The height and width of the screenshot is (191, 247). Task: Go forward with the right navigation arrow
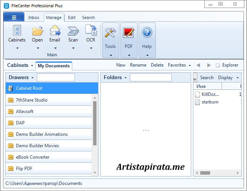tap(209, 65)
